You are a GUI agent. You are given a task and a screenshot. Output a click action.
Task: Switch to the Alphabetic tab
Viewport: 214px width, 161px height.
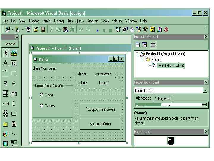click(x=144, y=98)
